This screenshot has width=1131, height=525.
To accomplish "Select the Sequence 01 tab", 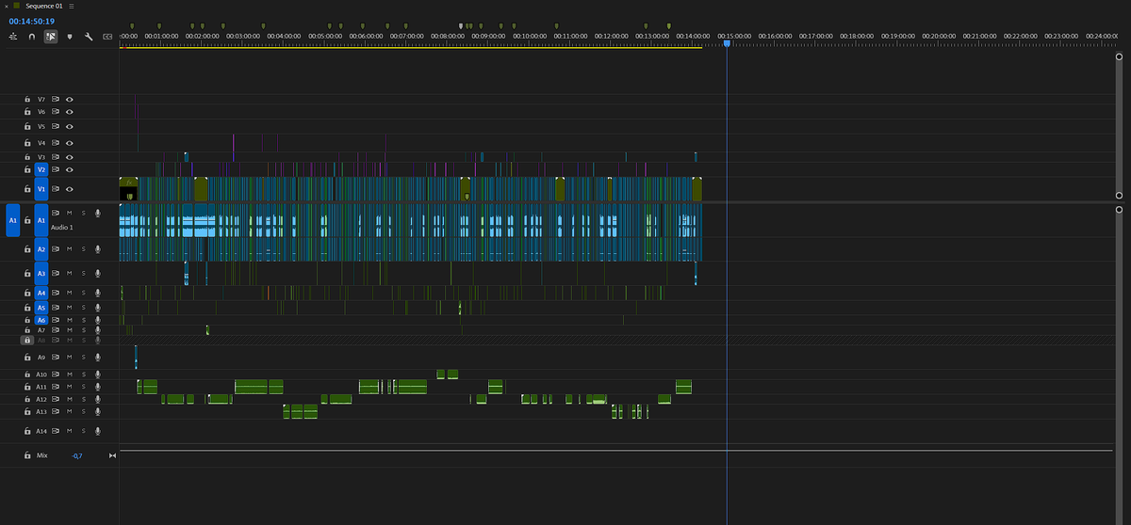I will point(43,6).
